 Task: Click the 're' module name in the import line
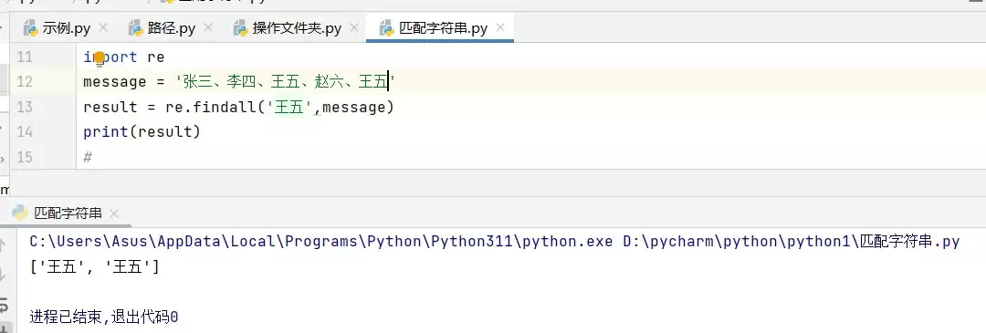click(156, 57)
